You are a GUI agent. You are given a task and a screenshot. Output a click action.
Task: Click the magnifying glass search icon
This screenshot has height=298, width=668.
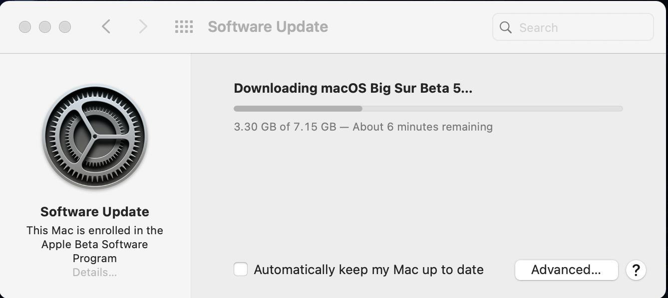[506, 27]
